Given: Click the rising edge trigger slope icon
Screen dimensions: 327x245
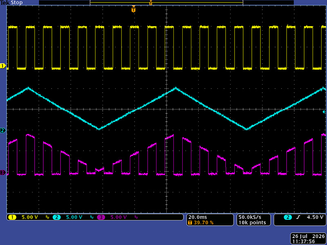Looking at the screenshot, I should click(298, 217).
